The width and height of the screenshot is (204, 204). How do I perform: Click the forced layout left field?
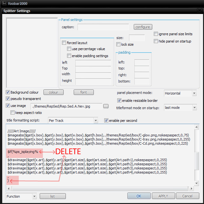(93, 63)
